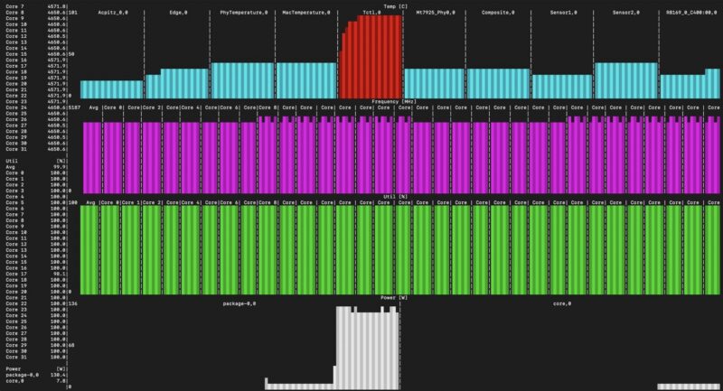Select the Acpitz_0,0 temperature sensor label
Image resolution: width=723 pixels, height=391 pixels.
[x=112, y=13]
